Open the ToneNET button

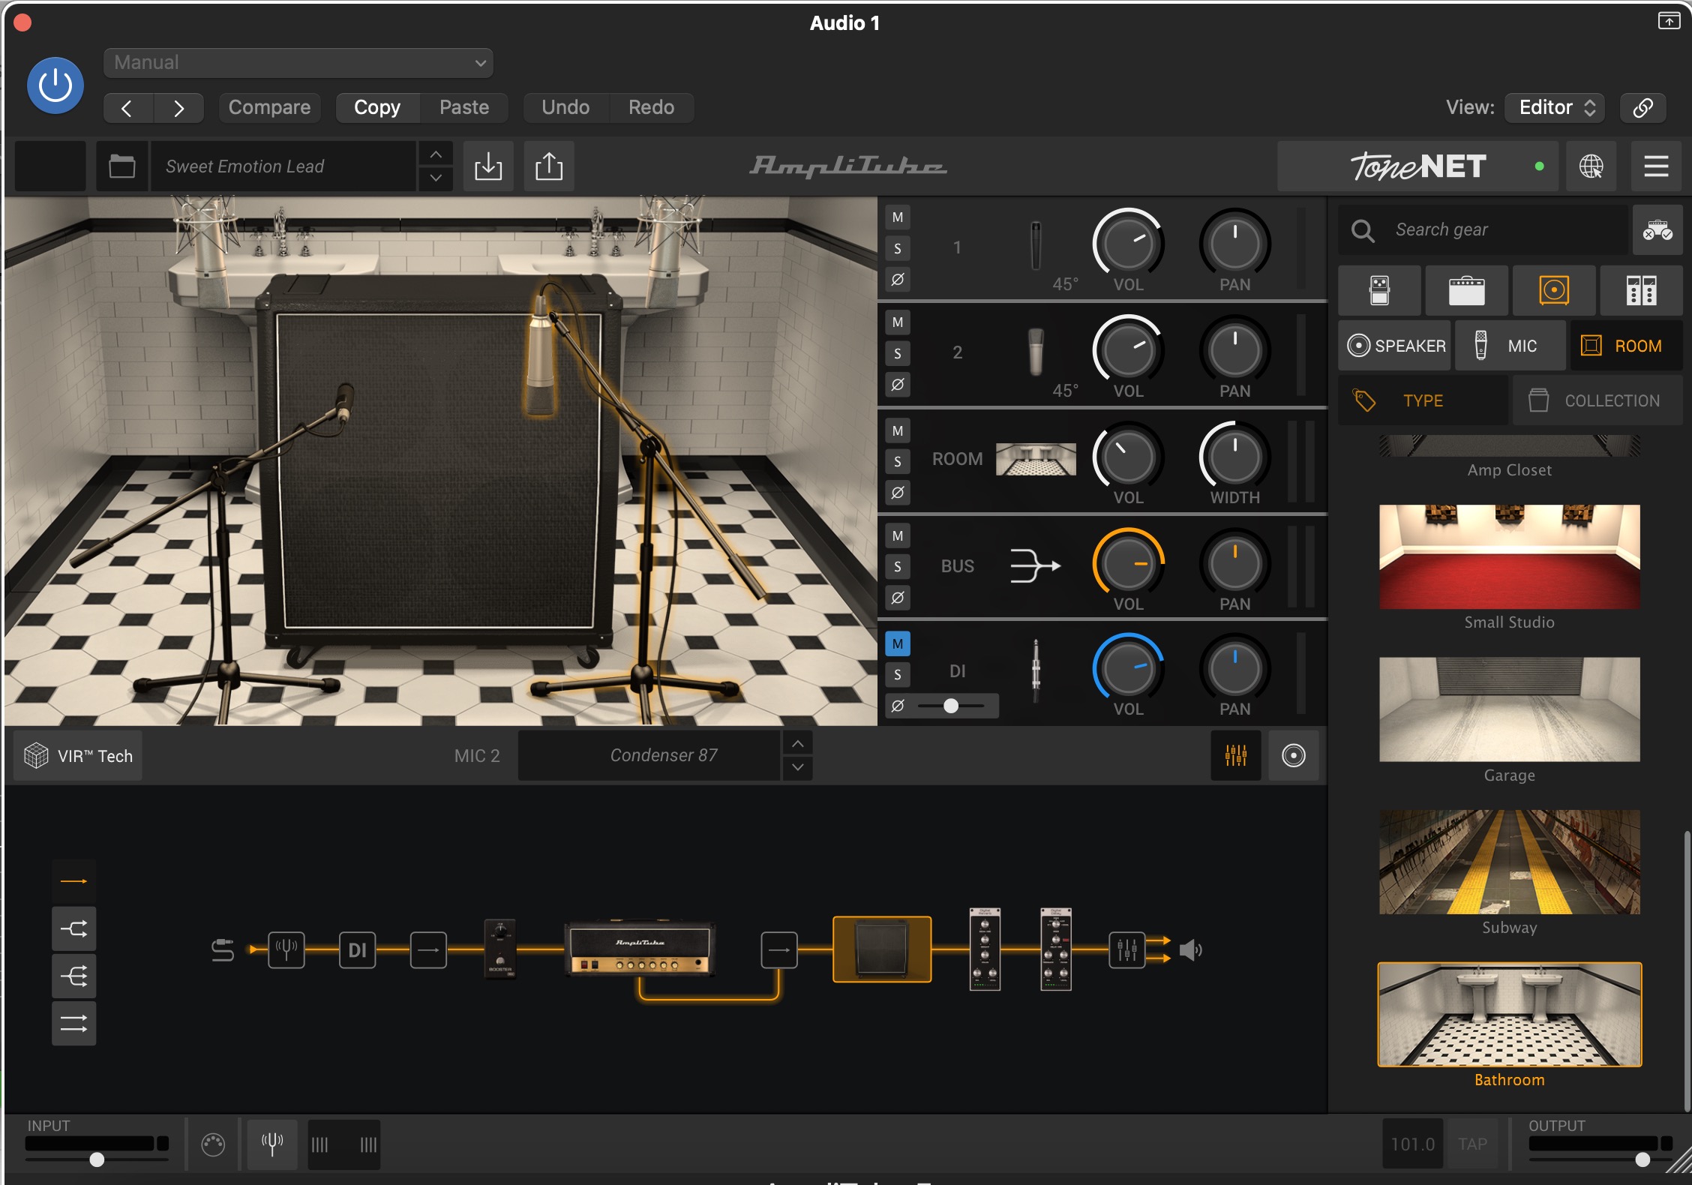[1417, 166]
